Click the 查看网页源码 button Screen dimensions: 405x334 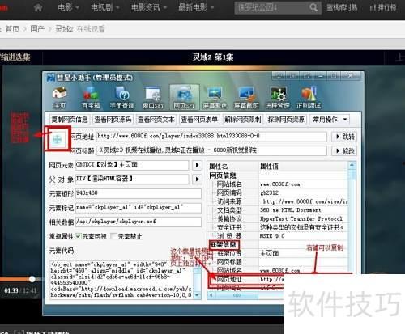113,120
